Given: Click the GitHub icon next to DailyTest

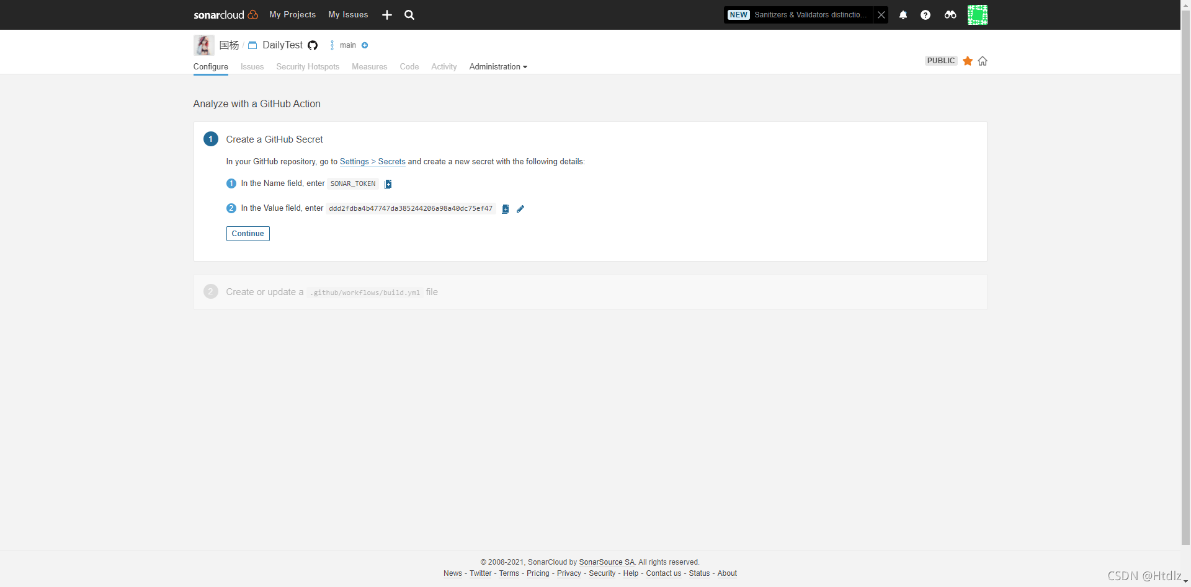Looking at the screenshot, I should pos(313,45).
